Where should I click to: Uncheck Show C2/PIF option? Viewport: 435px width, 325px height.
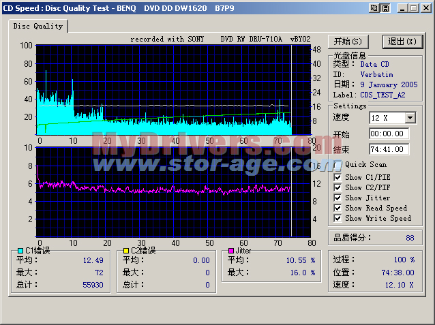338,187
